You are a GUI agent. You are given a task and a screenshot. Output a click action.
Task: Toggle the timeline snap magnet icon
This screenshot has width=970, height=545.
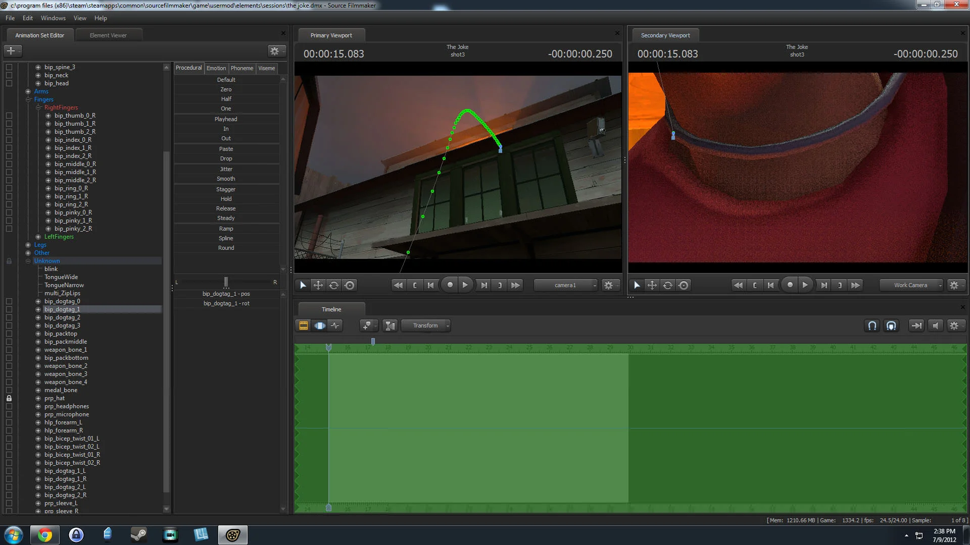tap(872, 325)
